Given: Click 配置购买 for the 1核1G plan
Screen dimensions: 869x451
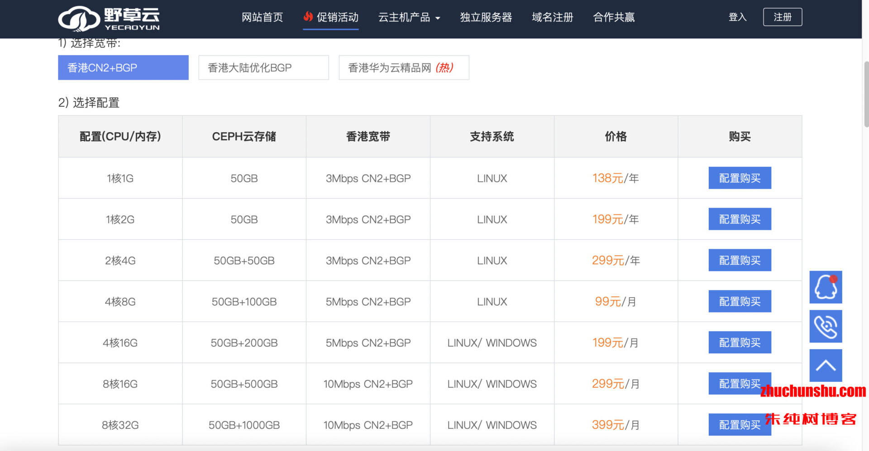Looking at the screenshot, I should [740, 178].
